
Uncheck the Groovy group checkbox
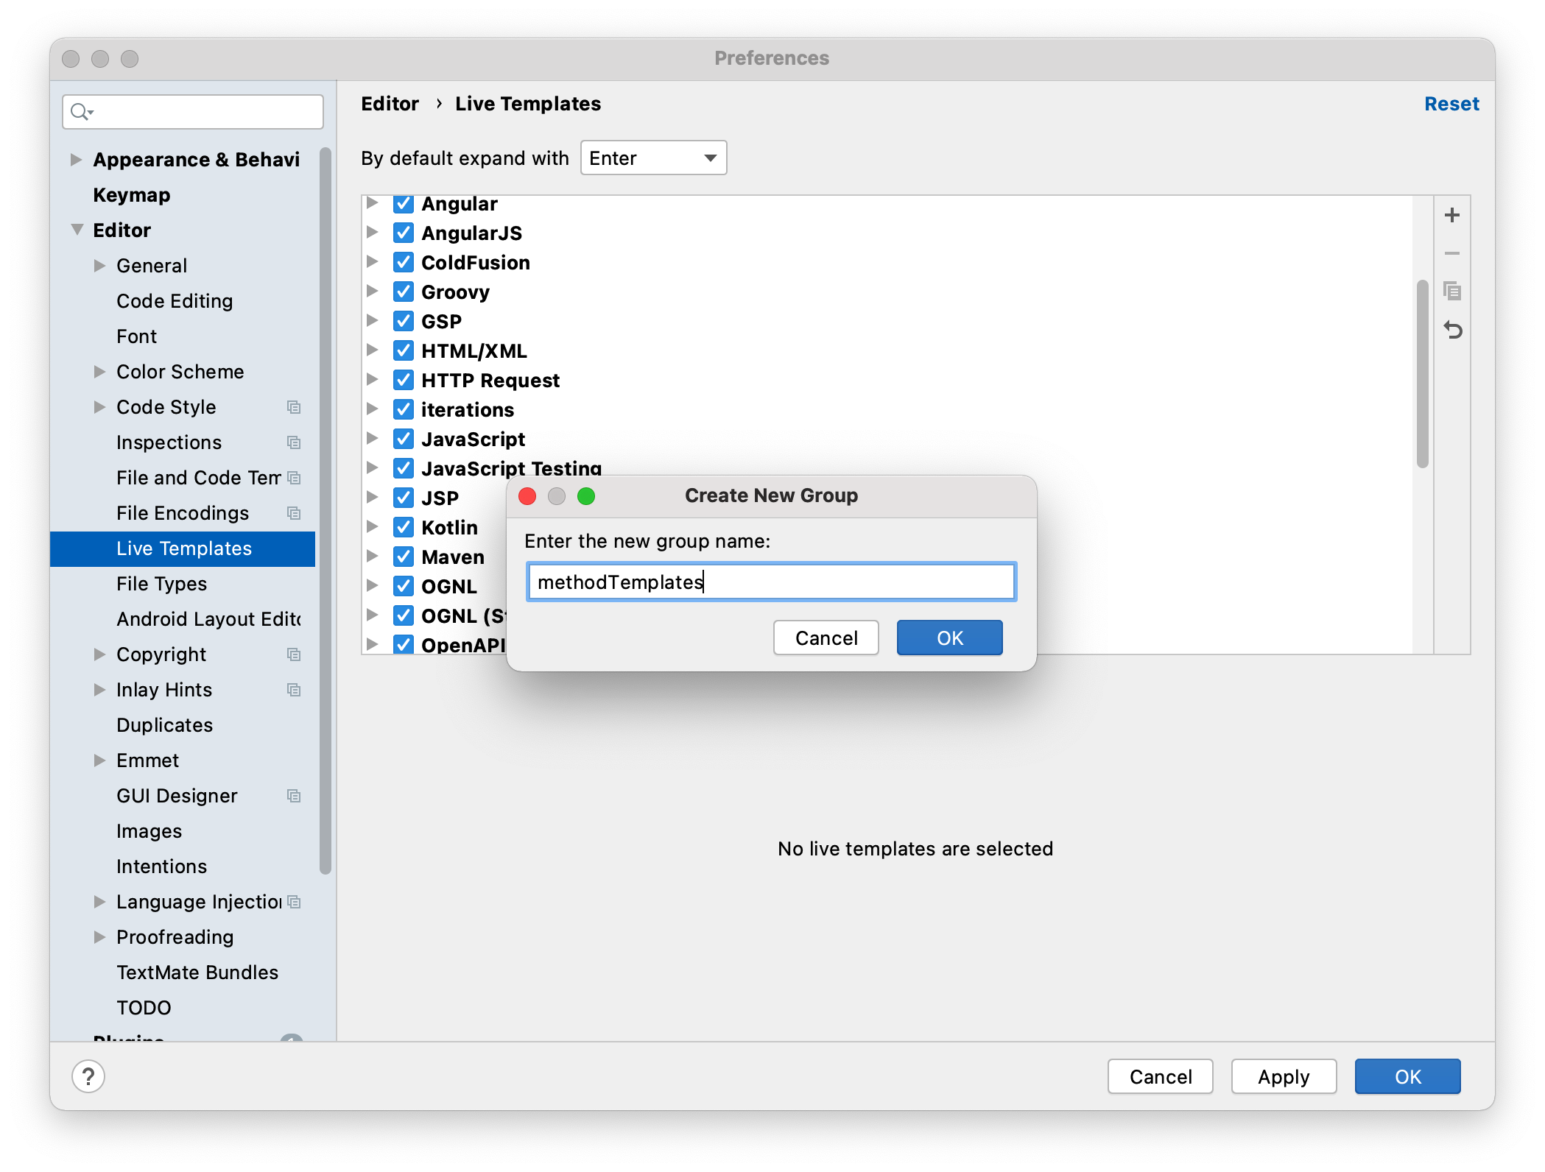[x=403, y=292]
